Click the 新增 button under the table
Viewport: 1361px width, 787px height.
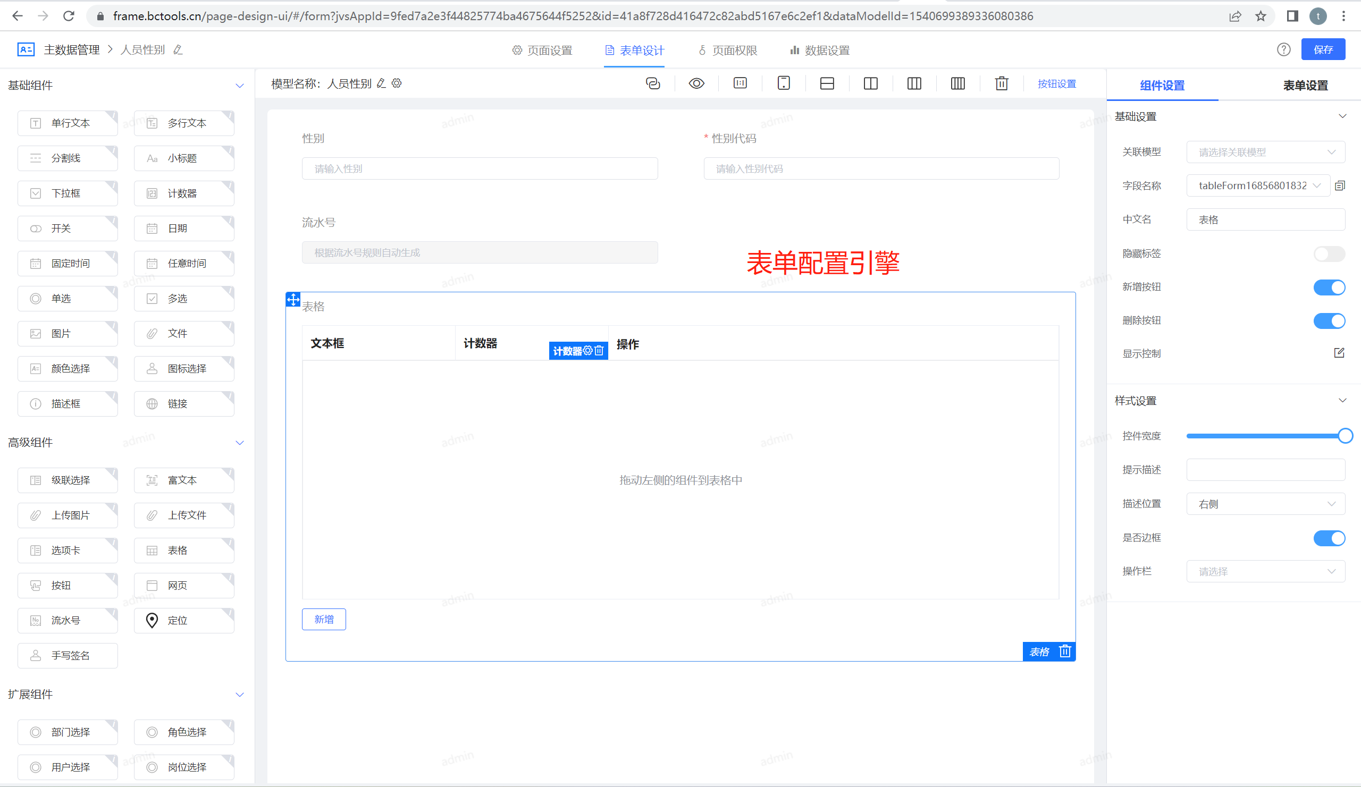324,620
